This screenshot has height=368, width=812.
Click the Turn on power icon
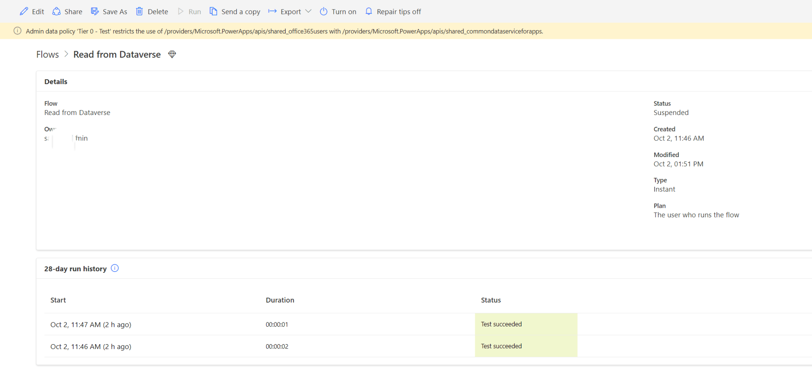[x=324, y=11]
